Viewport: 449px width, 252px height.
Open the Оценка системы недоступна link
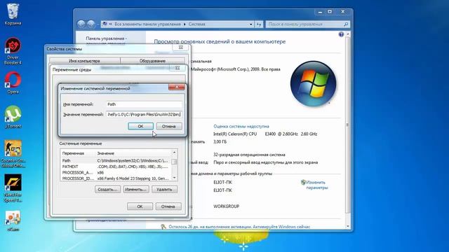pyautogui.click(x=241, y=126)
